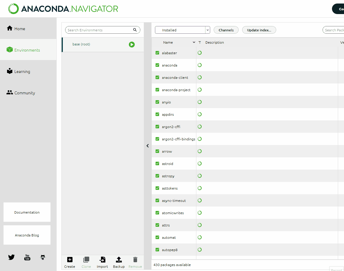Viewport: 344px width, 271px height.
Task: Click the Home house icon
Action: 10,28
